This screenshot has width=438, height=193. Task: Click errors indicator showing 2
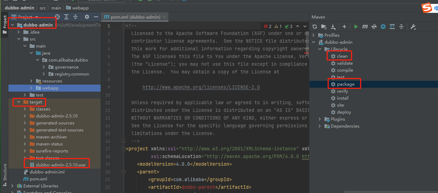tap(268, 26)
